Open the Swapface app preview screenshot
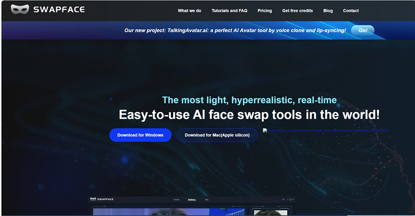Viewport: 415px width, 216px height. coord(191,206)
